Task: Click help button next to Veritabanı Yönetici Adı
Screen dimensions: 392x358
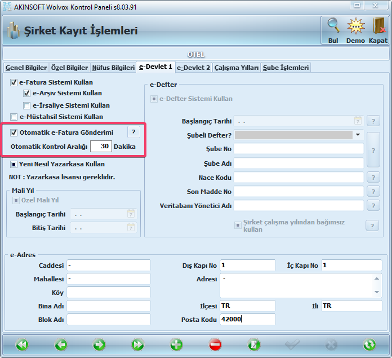Action: (x=373, y=205)
